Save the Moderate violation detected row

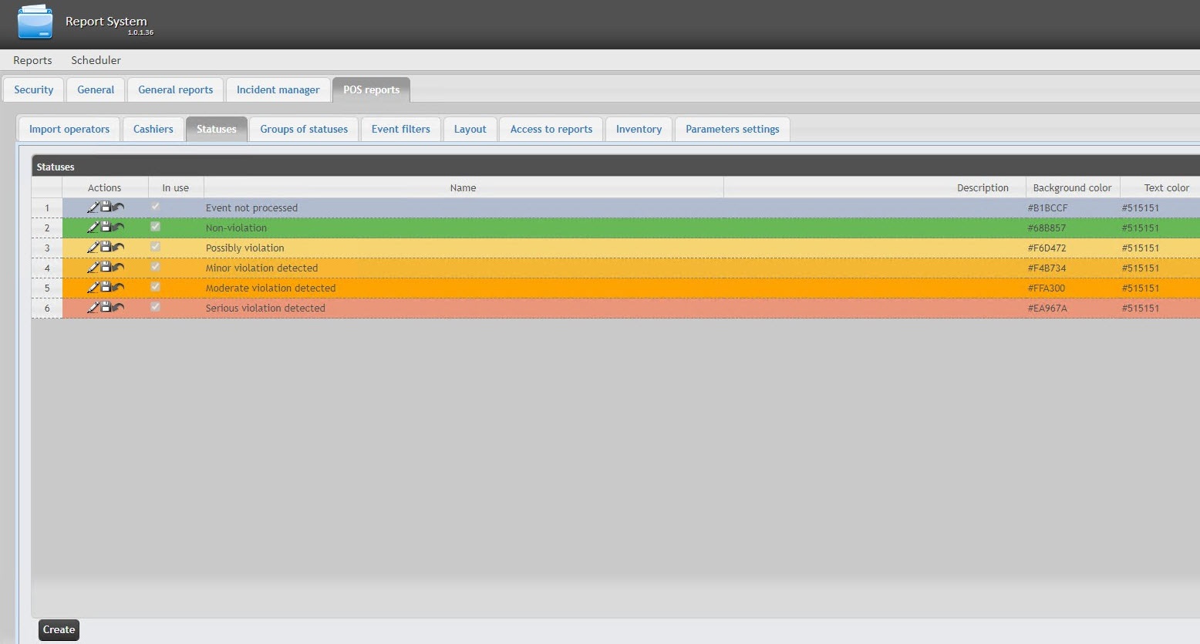(106, 287)
